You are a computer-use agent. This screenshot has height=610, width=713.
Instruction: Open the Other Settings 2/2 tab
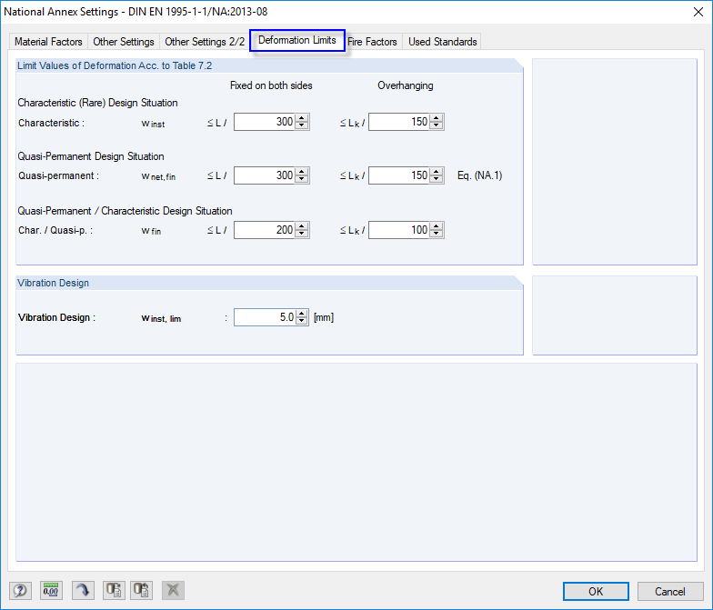tap(205, 42)
